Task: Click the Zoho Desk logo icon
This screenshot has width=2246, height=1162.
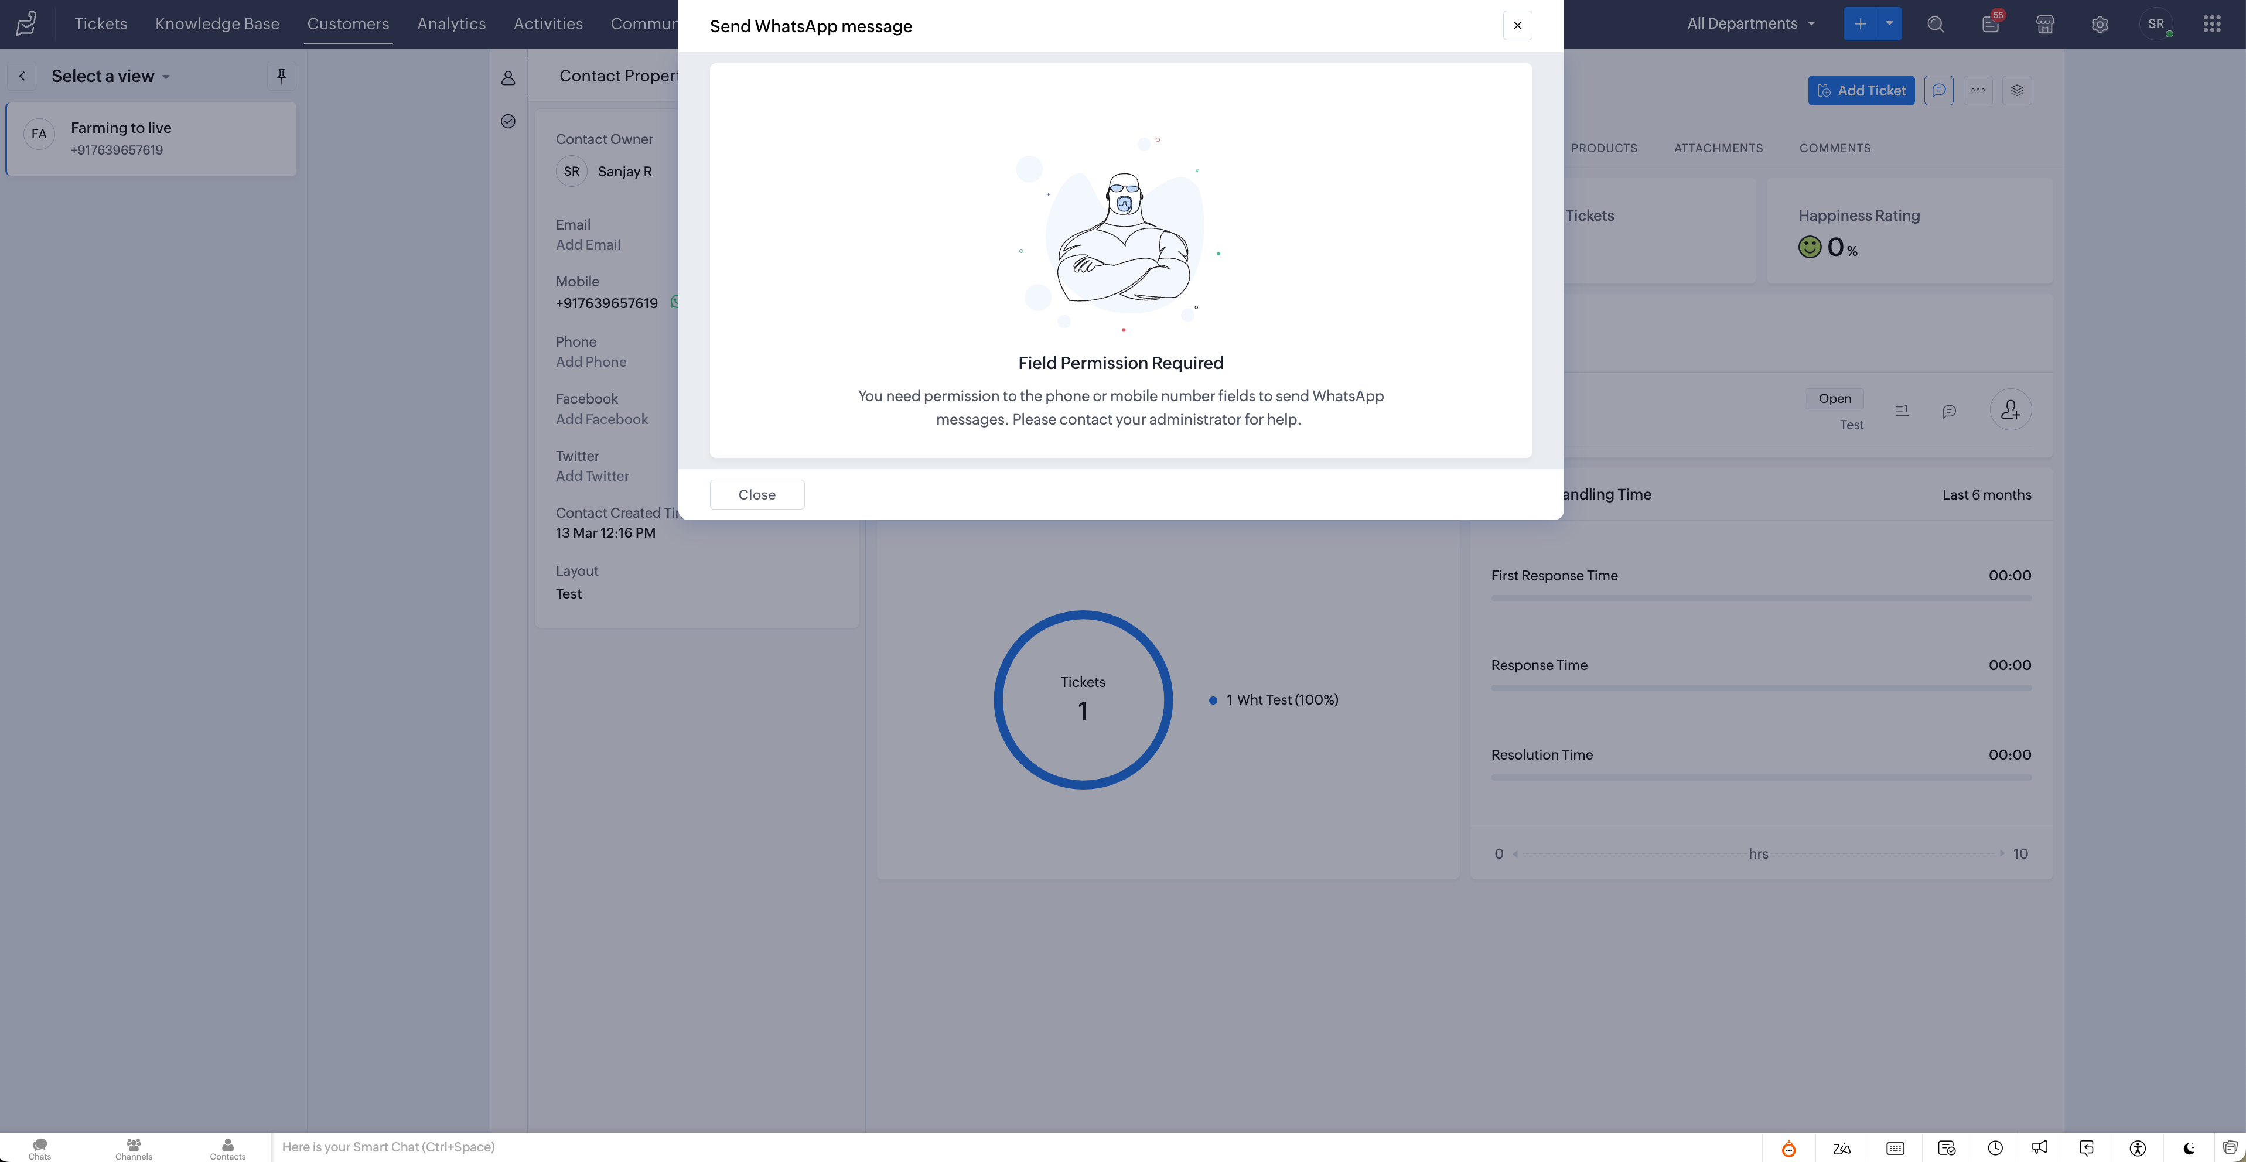Action: click(26, 23)
